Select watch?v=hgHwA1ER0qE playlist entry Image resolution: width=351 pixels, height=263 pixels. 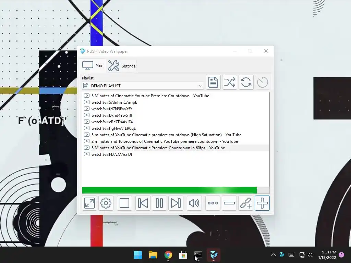[x=176, y=128]
